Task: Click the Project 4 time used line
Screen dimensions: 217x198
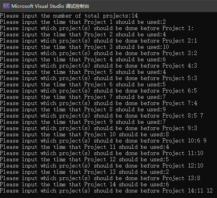Action: point(83,59)
